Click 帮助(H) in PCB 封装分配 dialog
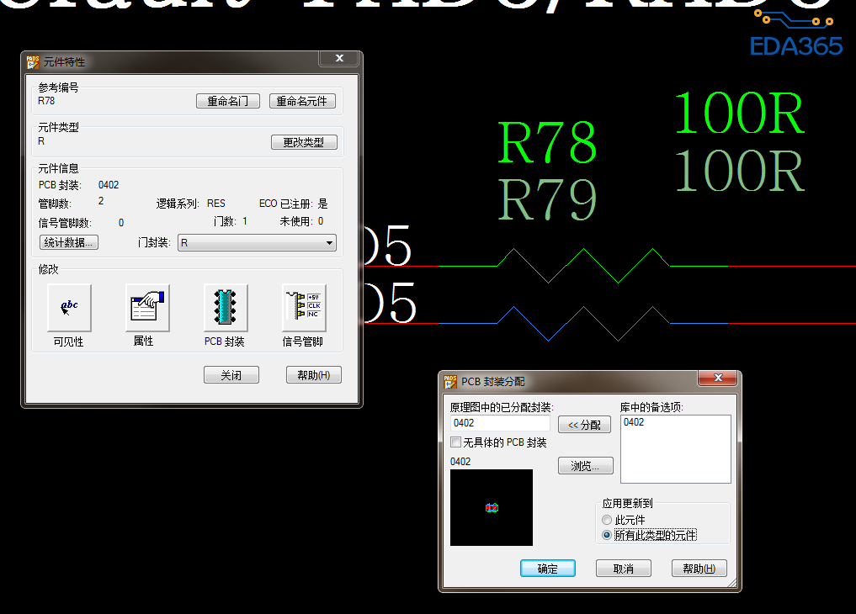This screenshot has height=614, width=856. click(699, 569)
